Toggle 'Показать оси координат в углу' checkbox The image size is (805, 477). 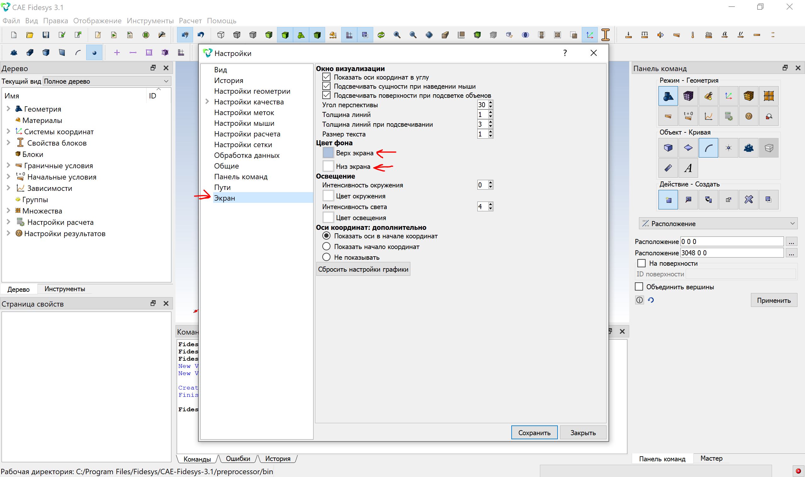(326, 77)
